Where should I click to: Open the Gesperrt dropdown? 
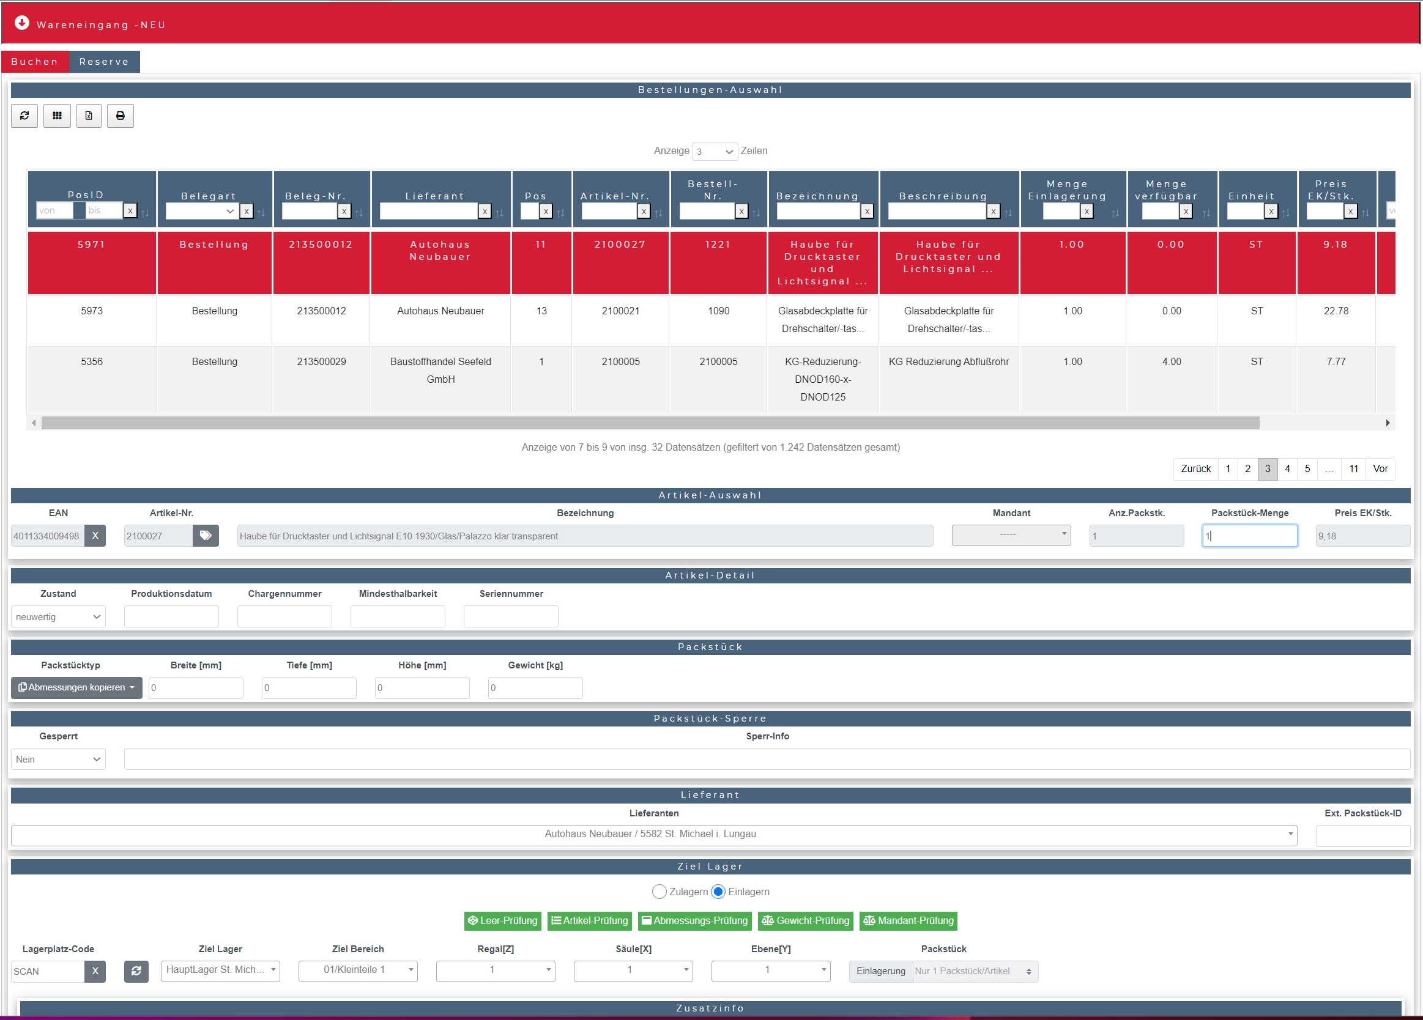pos(58,759)
